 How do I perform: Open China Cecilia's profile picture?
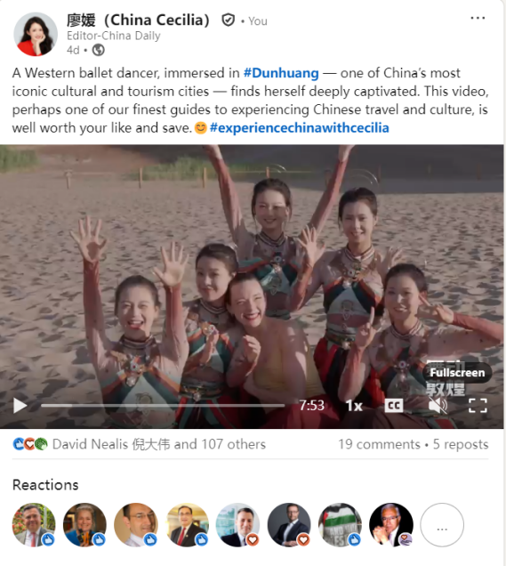[x=36, y=35]
